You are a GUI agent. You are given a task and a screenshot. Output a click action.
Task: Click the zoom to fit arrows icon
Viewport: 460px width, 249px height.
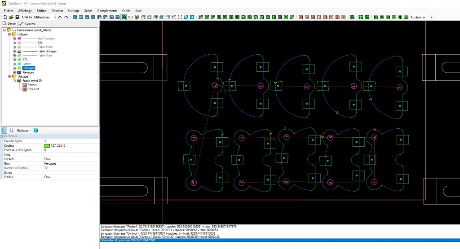coord(180,17)
